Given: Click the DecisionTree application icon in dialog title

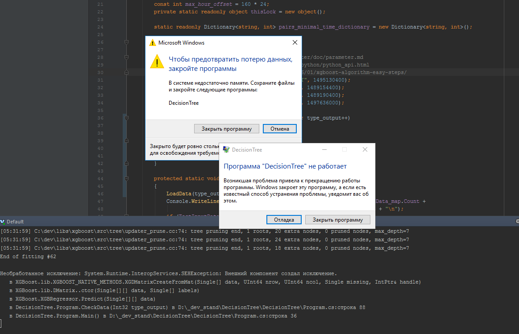Looking at the screenshot, I should [x=226, y=149].
